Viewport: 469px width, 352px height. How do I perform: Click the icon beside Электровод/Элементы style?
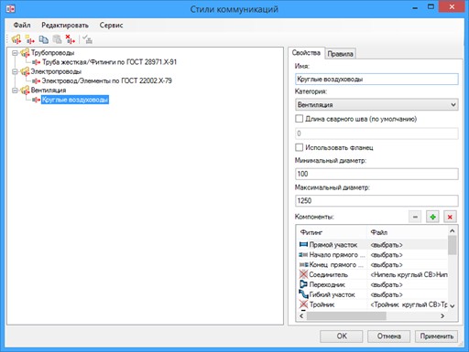(x=37, y=81)
